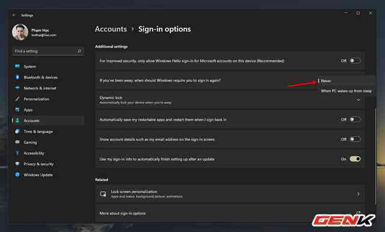Click the Apps grid icon
The image size is (385, 232).
[17, 110]
